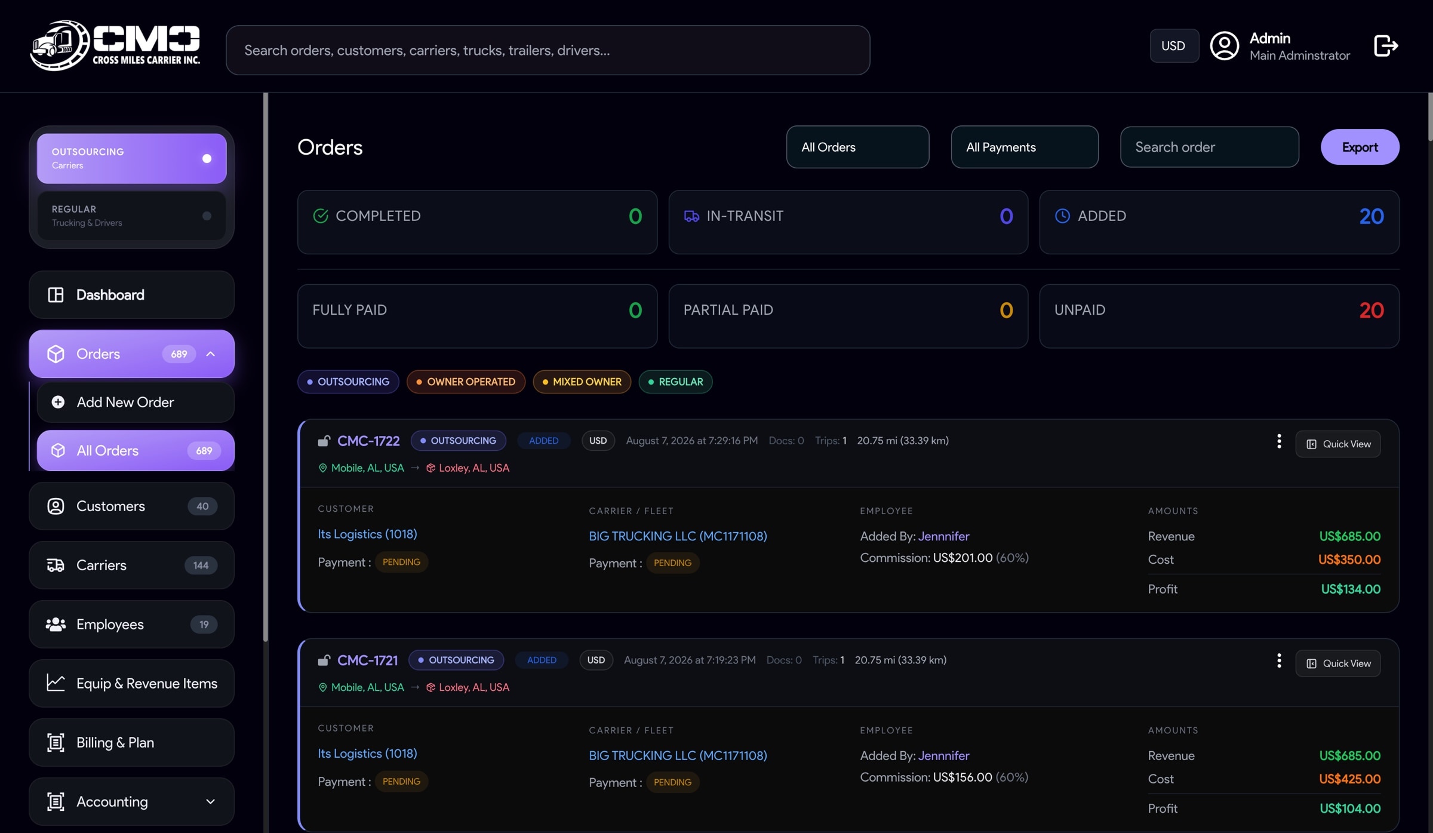Click the Carriers truck icon
Viewport: 1433px width, 833px height.
coord(56,565)
